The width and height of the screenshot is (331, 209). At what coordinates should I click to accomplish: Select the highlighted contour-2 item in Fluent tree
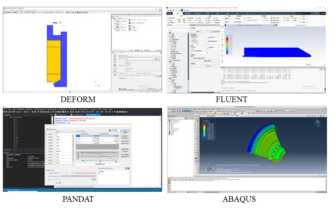click(x=179, y=87)
